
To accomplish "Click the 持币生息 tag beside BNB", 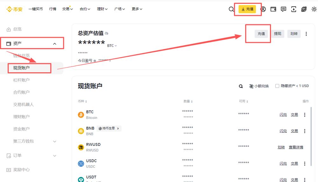I will (x=109, y=128).
